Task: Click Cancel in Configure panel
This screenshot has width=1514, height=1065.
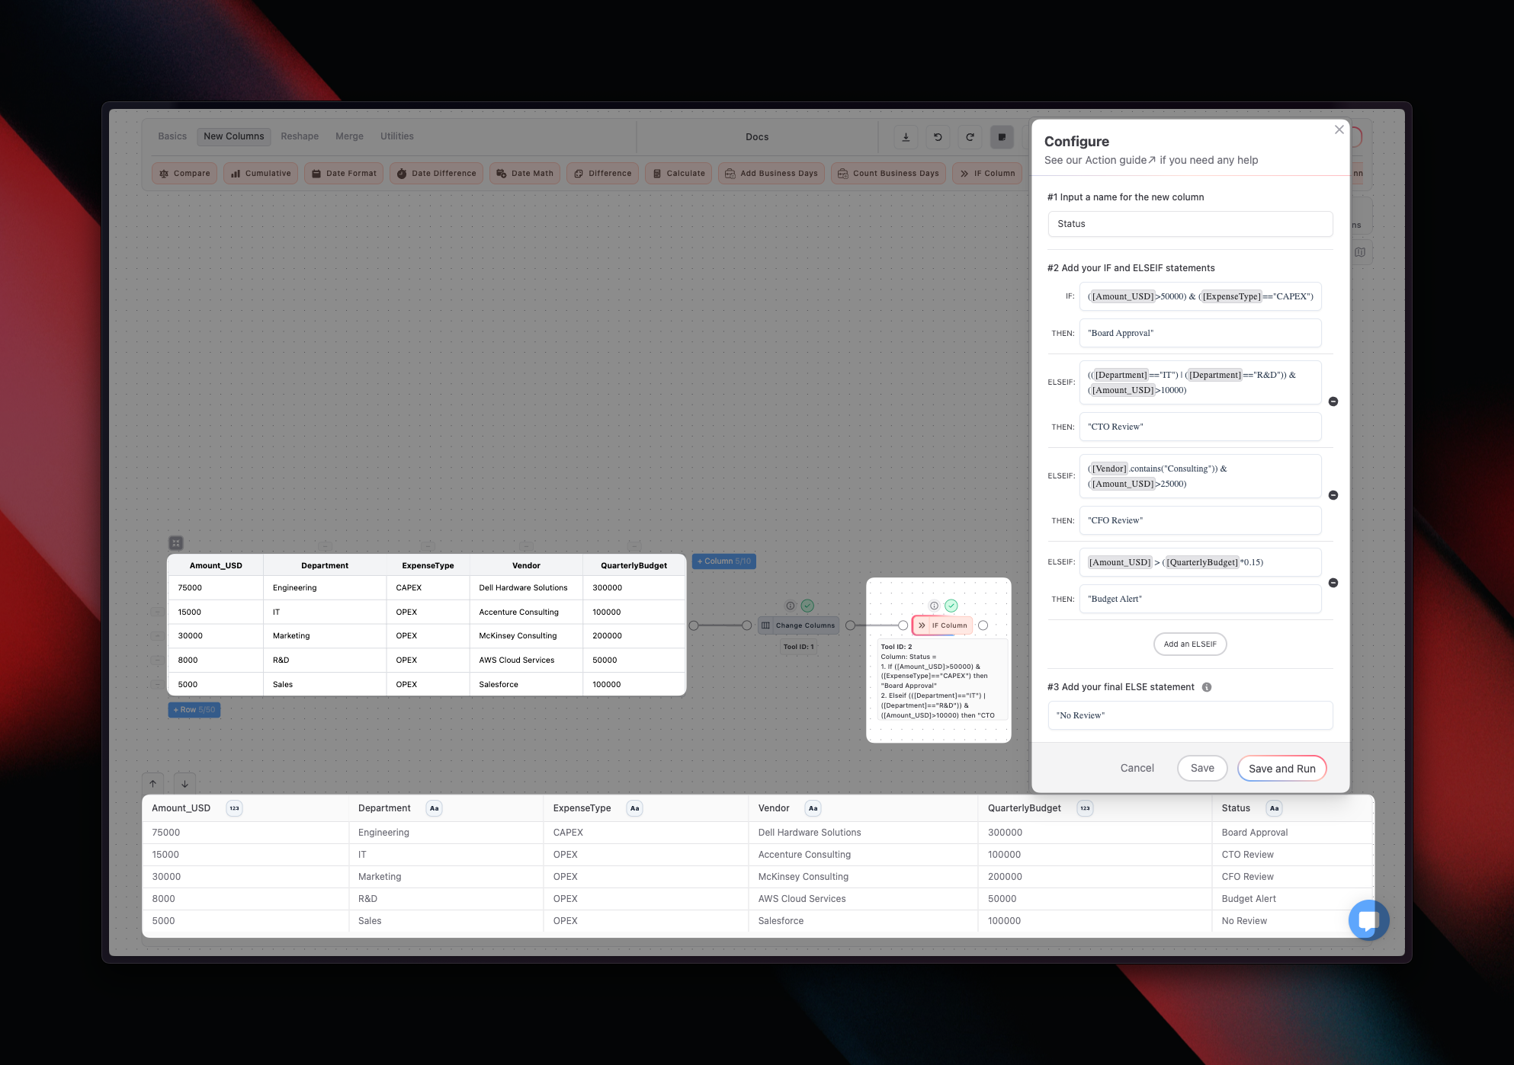Action: point(1137,768)
